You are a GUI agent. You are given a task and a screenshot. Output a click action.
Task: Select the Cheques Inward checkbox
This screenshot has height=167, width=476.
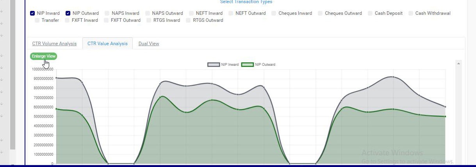click(274, 13)
